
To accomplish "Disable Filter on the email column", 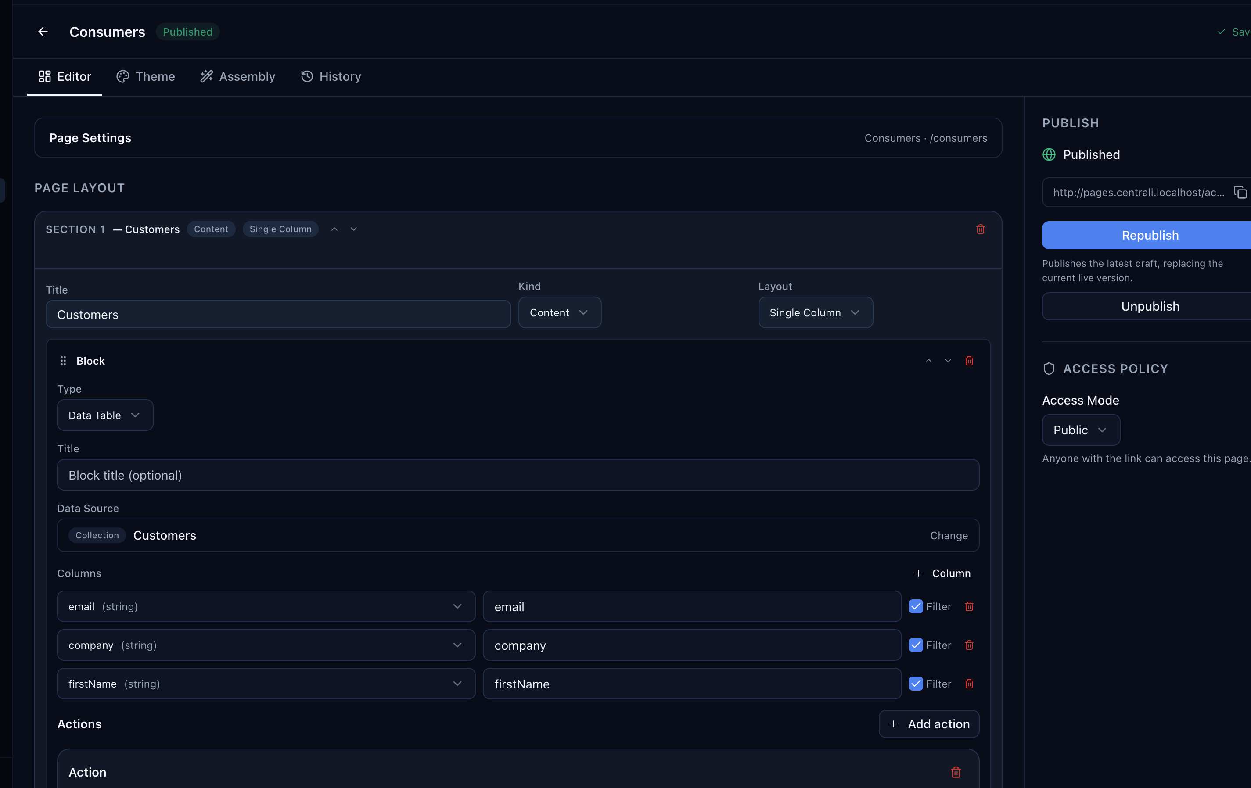I will tap(915, 606).
